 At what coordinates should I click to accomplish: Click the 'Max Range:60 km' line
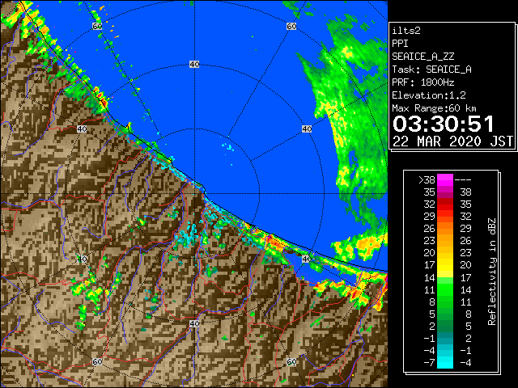(434, 108)
